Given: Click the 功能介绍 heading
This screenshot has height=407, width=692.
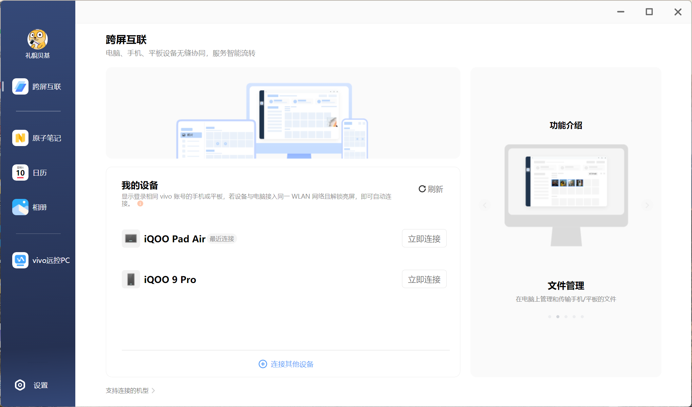Looking at the screenshot, I should tap(566, 125).
